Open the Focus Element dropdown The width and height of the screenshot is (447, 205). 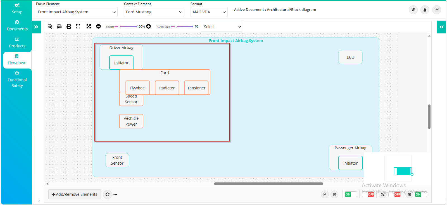pyautogui.click(x=77, y=12)
